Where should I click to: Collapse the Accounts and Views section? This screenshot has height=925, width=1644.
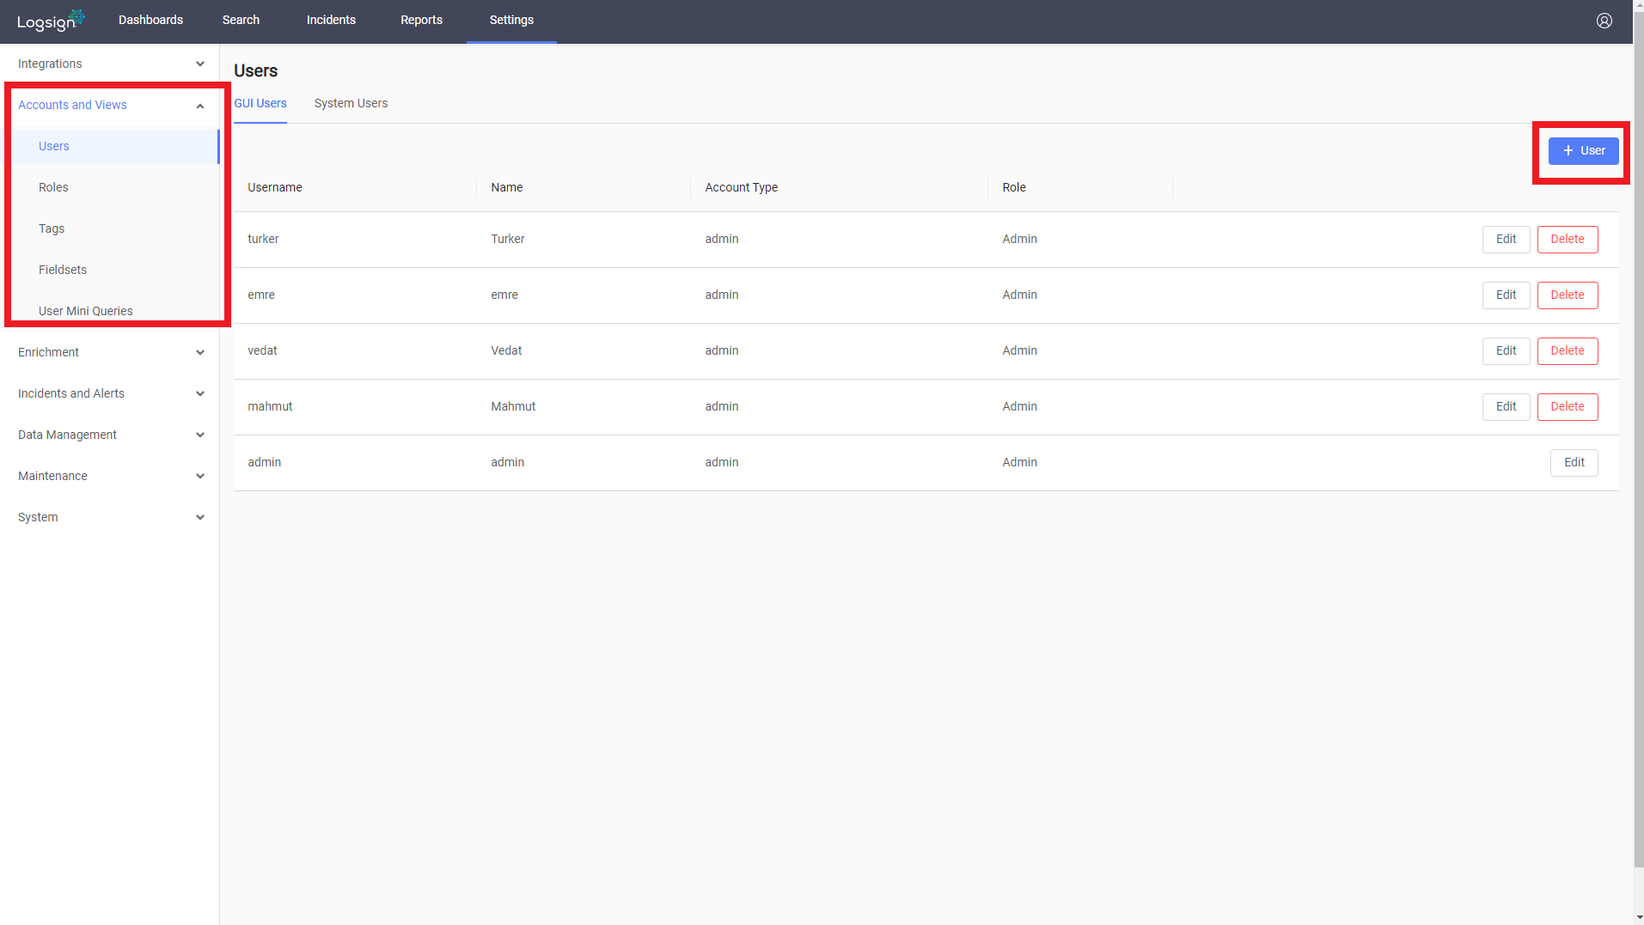coord(110,105)
